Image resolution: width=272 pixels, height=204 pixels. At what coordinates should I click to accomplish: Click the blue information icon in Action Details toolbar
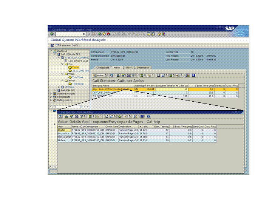142,116
